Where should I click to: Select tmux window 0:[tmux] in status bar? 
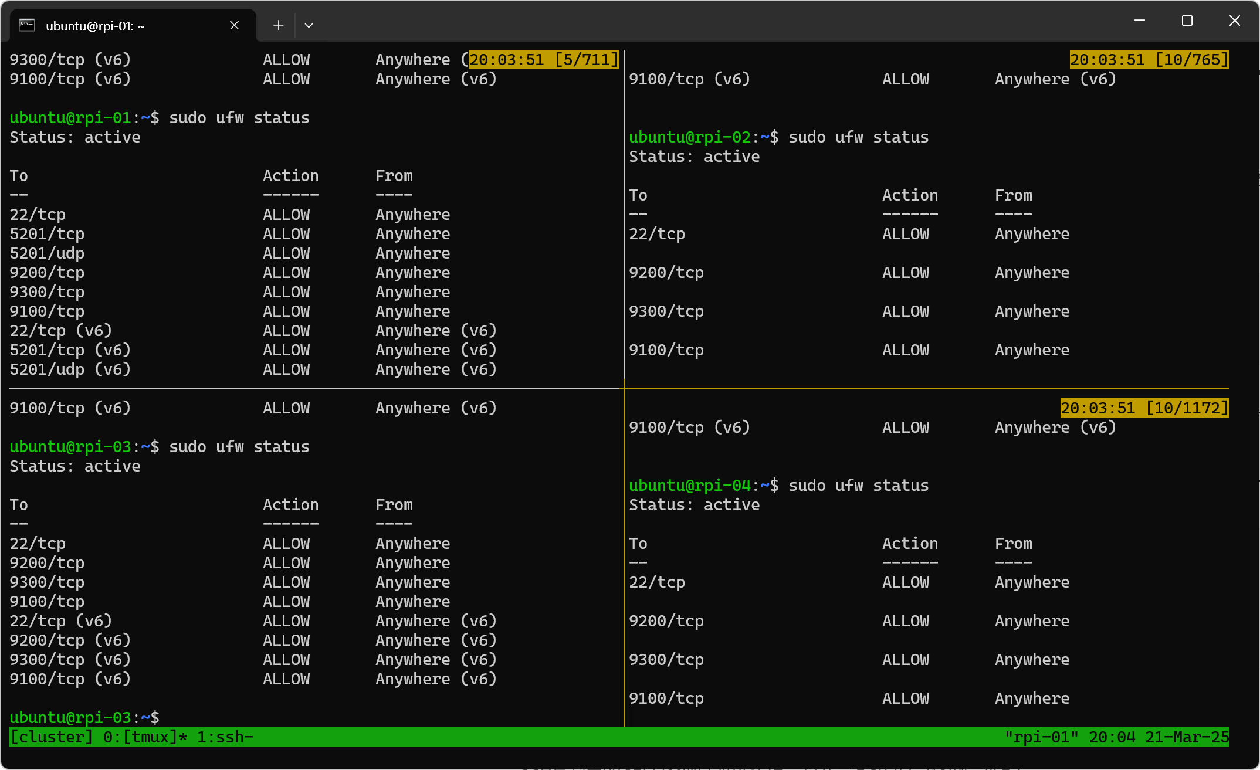(144, 737)
